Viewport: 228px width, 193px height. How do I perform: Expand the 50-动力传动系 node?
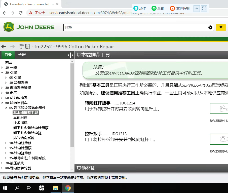[x=2, y=98]
